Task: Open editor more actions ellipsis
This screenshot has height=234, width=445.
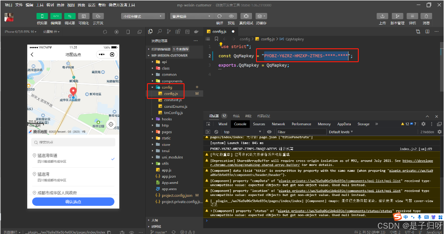Action: [437, 32]
